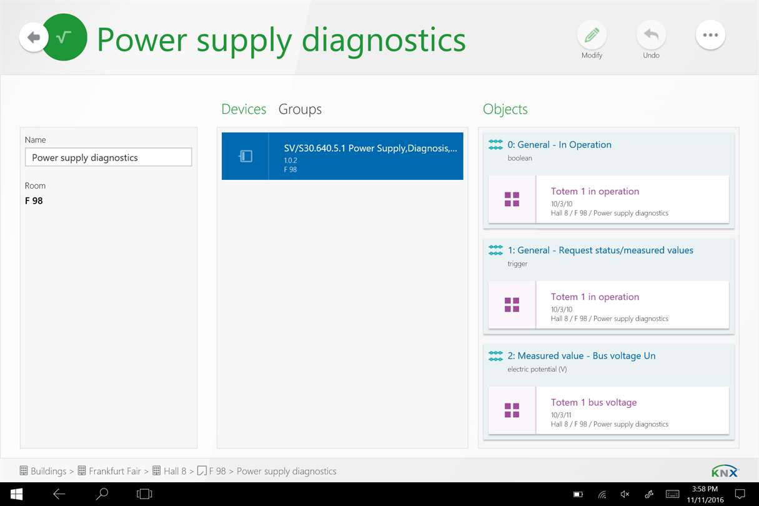
Task: Open Totem 1 in operation under object 1
Action: (608, 305)
